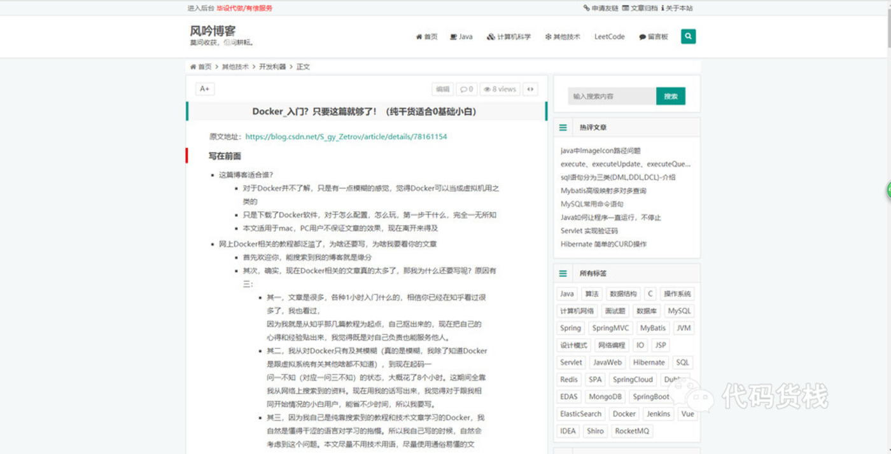Select the 面试题 tag
This screenshot has width=891, height=454.
coord(615,311)
